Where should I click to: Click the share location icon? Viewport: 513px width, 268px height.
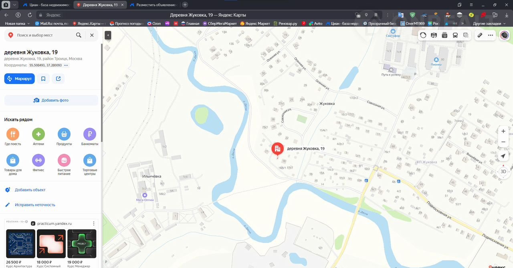pyautogui.click(x=58, y=79)
